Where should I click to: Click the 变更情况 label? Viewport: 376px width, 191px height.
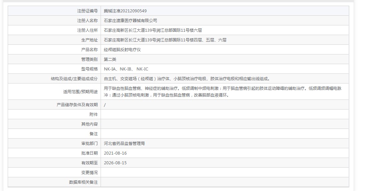[90, 173]
